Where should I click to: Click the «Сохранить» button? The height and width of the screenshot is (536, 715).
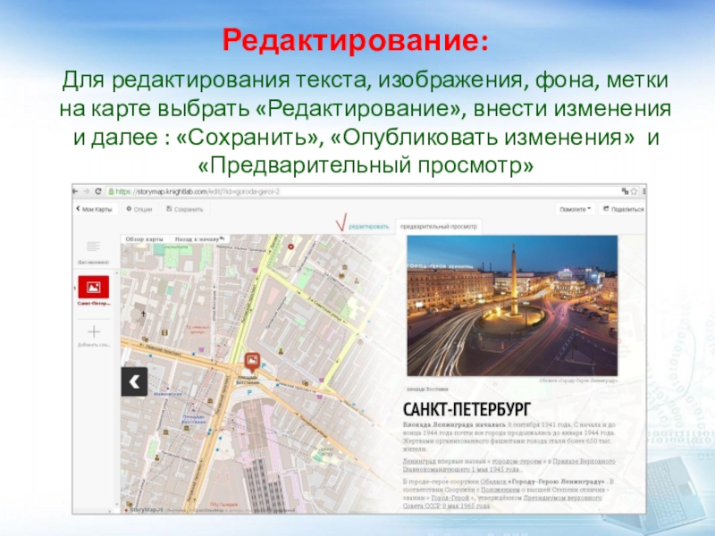tap(185, 209)
